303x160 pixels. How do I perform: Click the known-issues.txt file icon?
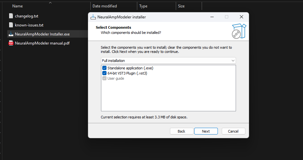pyautogui.click(x=11, y=25)
